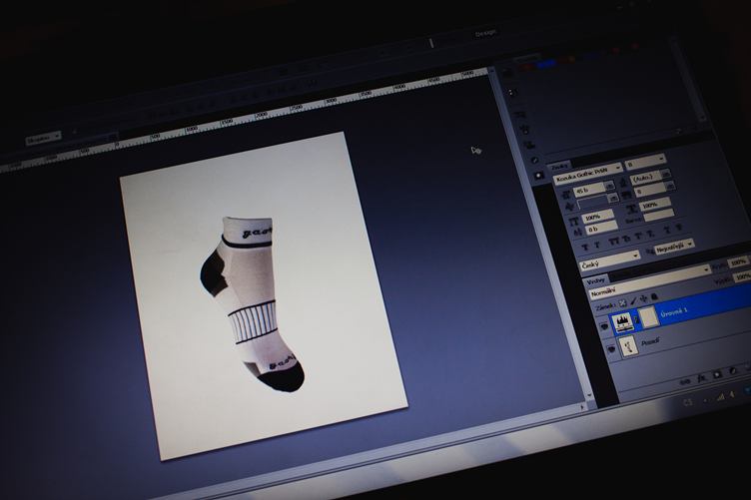Click the tracking field showing 0
751x500 pixels.
pos(650,190)
